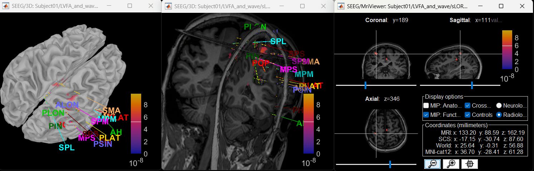Click the axial slice slider handle
This screenshot has width=534, height=171.
coord(390,164)
